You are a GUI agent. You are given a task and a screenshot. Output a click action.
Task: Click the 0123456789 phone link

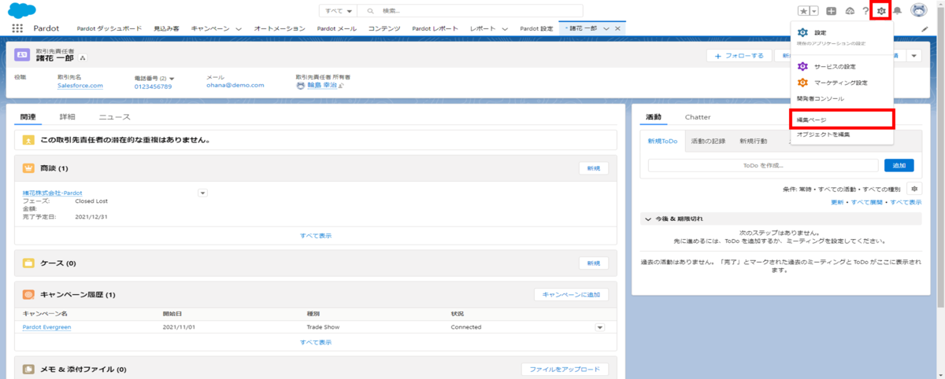pos(153,86)
